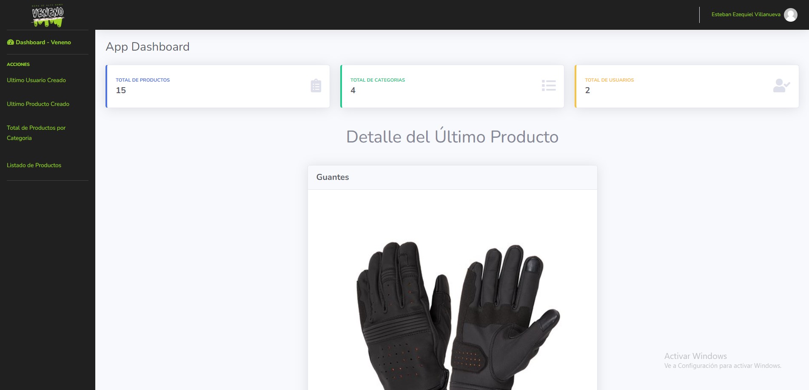Click the Detalle del Último Producto heading

(452, 137)
